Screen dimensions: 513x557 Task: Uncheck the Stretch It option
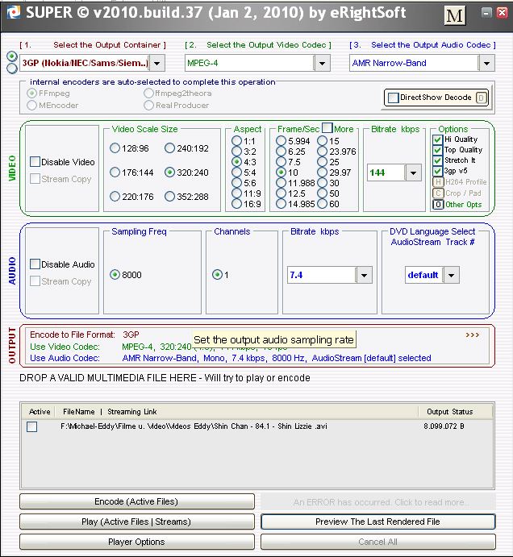[438, 160]
